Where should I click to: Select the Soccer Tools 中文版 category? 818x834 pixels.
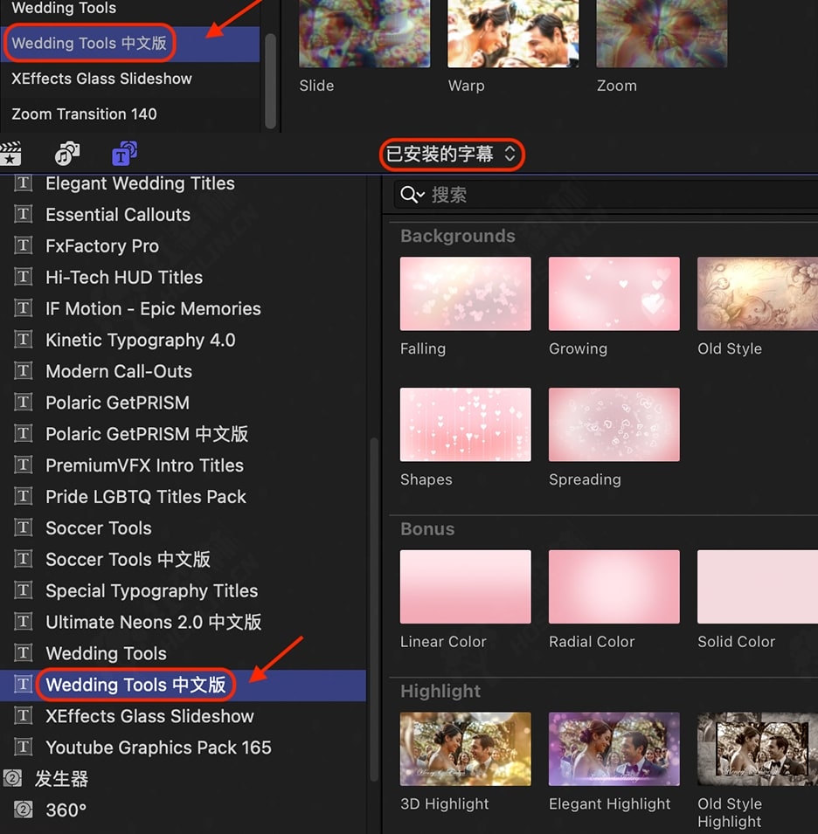coord(183,559)
